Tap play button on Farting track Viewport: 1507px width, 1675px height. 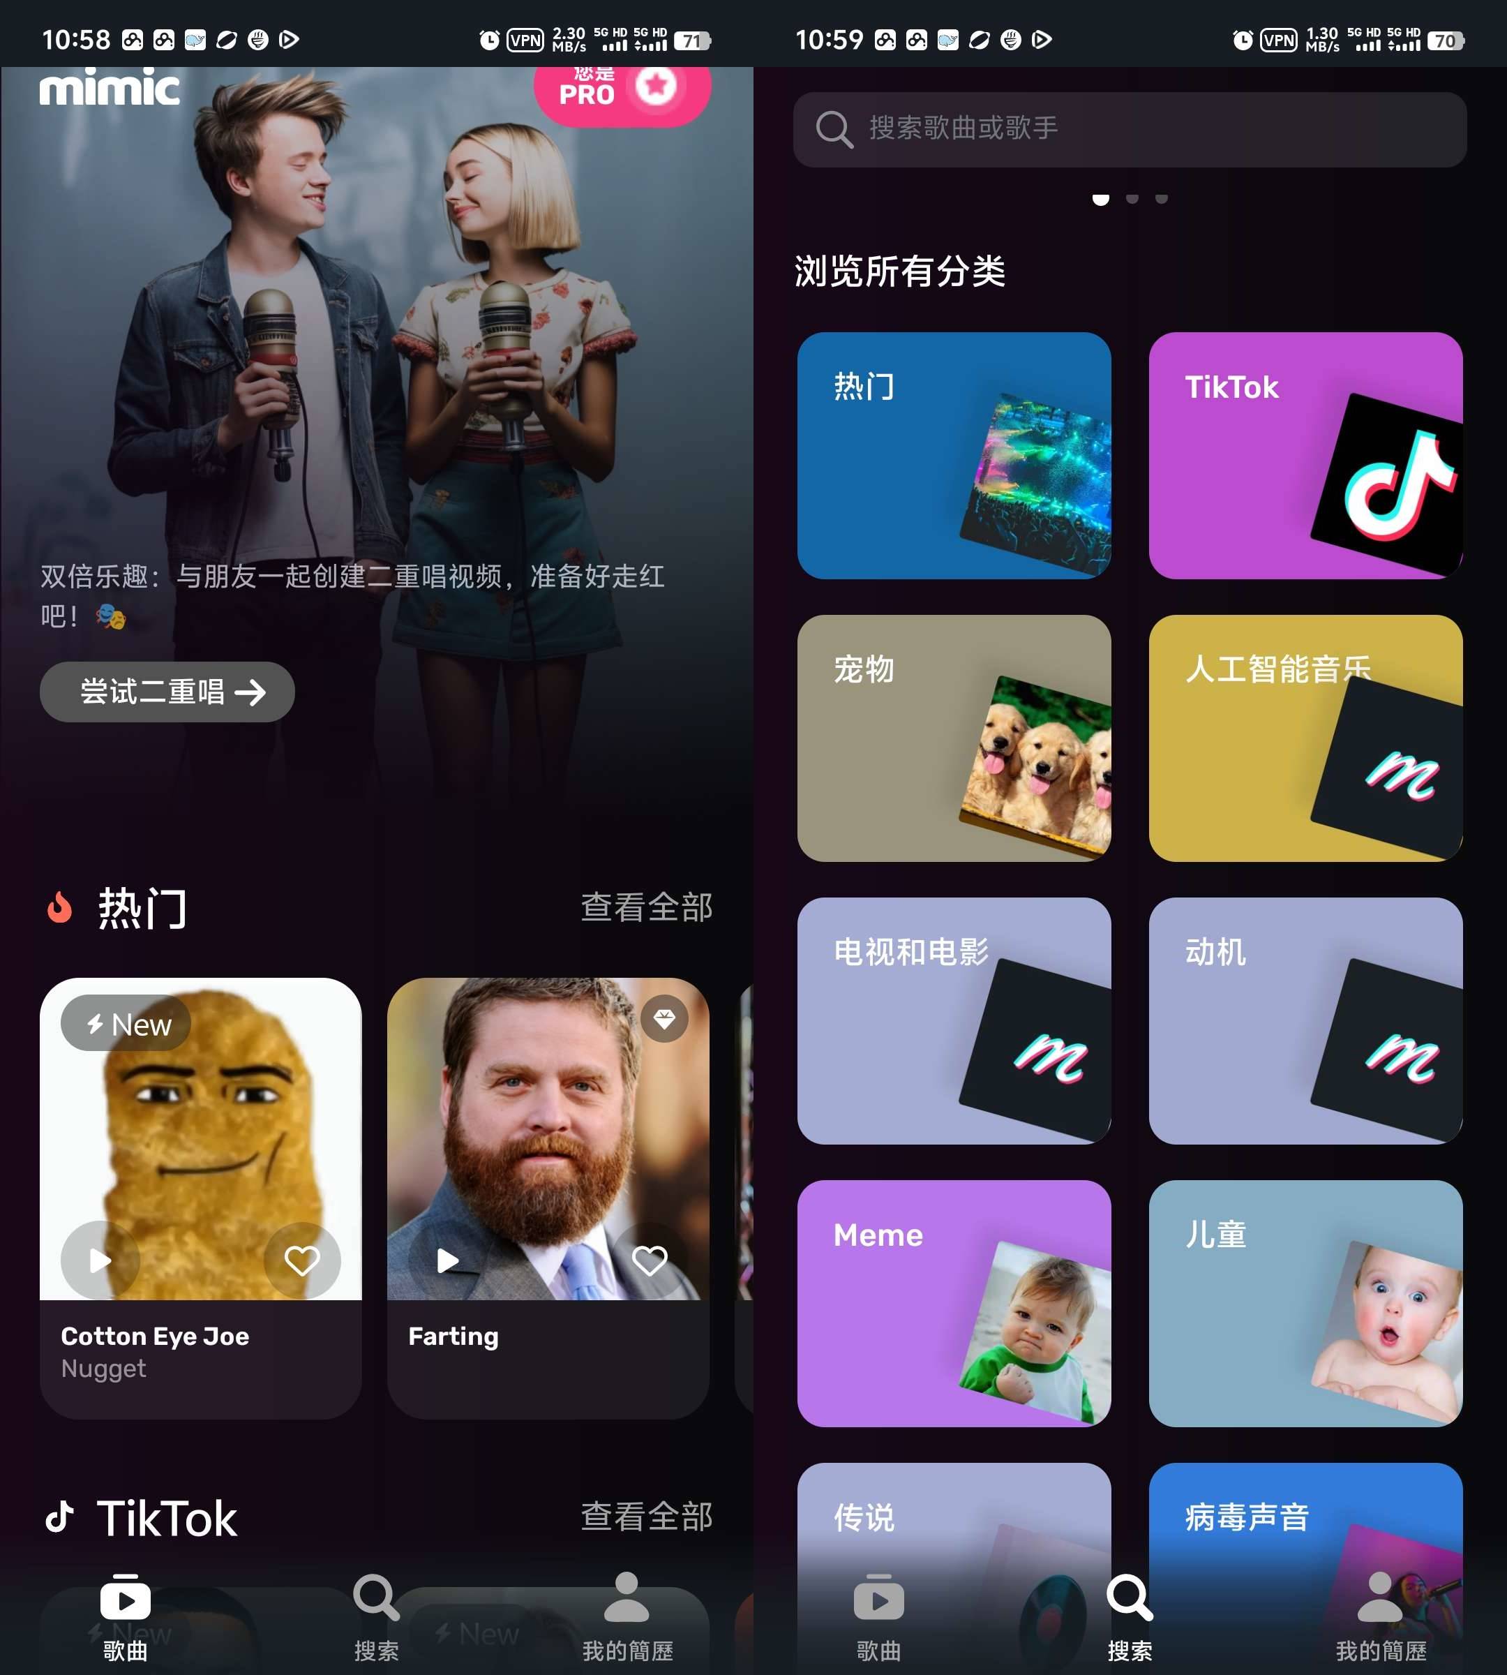[451, 1258]
